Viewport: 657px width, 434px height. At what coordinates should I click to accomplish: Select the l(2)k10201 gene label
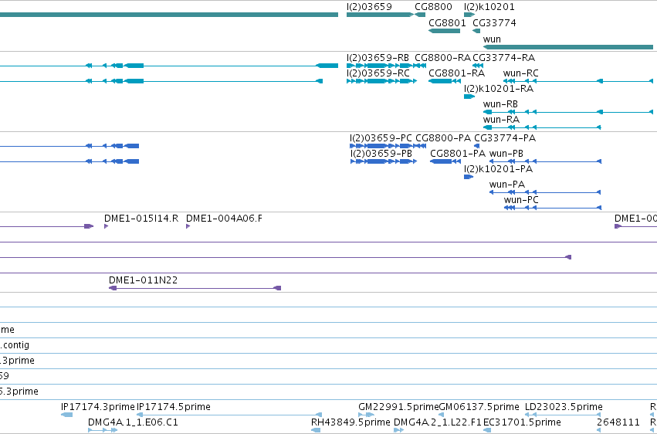(489, 7)
